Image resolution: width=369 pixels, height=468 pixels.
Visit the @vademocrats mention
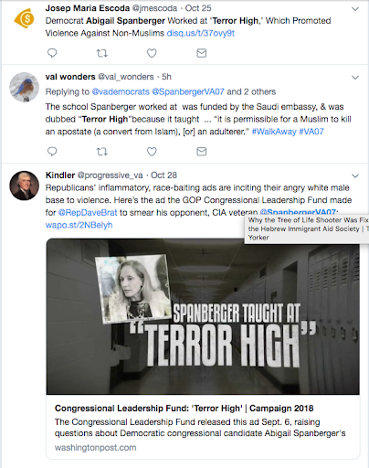coord(121,91)
